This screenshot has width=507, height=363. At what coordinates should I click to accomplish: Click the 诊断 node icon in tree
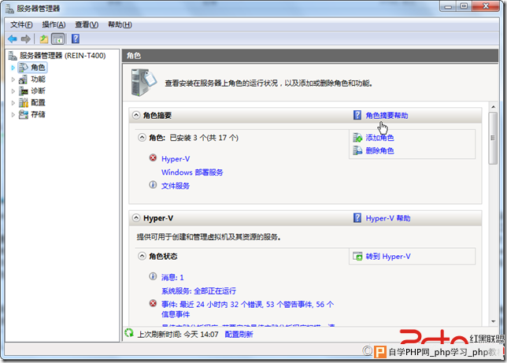[x=24, y=91]
